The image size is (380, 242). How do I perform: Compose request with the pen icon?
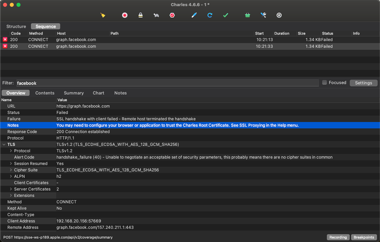point(194,15)
